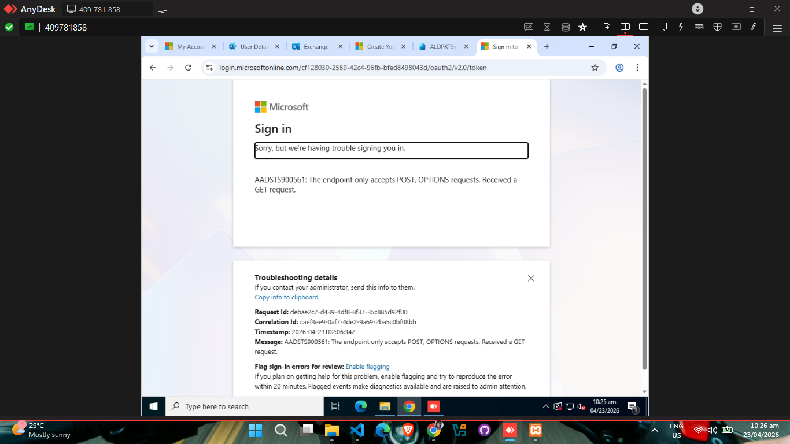Open remote notification center icon
The height and width of the screenshot is (444, 790).
click(633, 407)
